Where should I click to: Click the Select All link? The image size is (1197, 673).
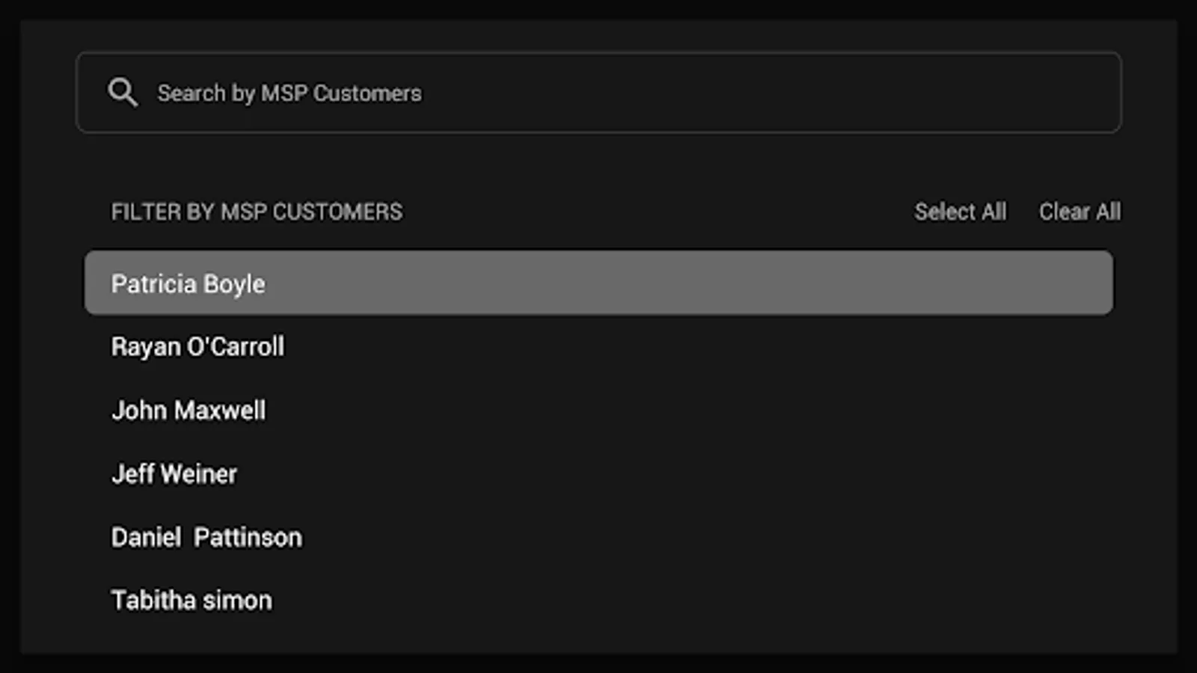click(x=960, y=212)
